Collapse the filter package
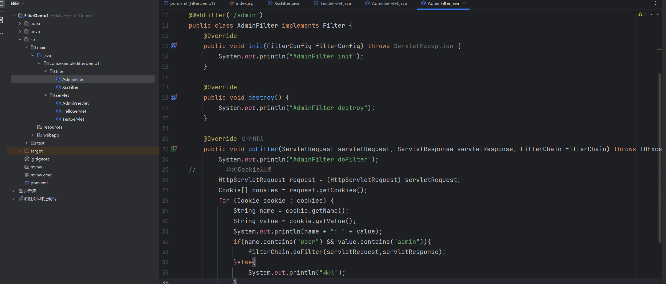 pos(45,71)
